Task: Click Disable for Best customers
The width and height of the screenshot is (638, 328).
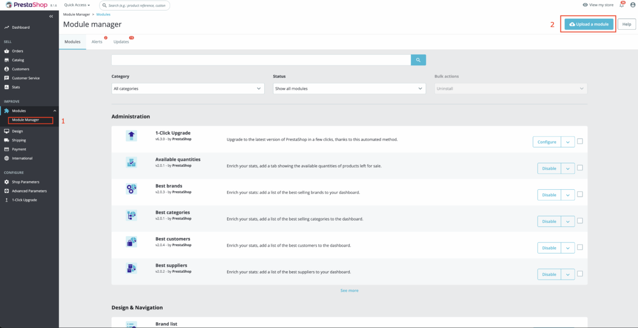Action: [x=549, y=248]
